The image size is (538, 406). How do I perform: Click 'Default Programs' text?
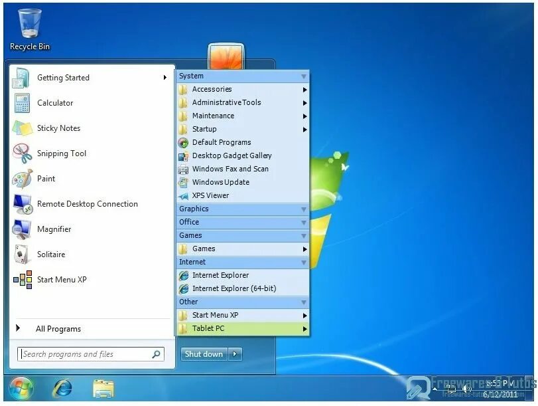[x=222, y=142]
